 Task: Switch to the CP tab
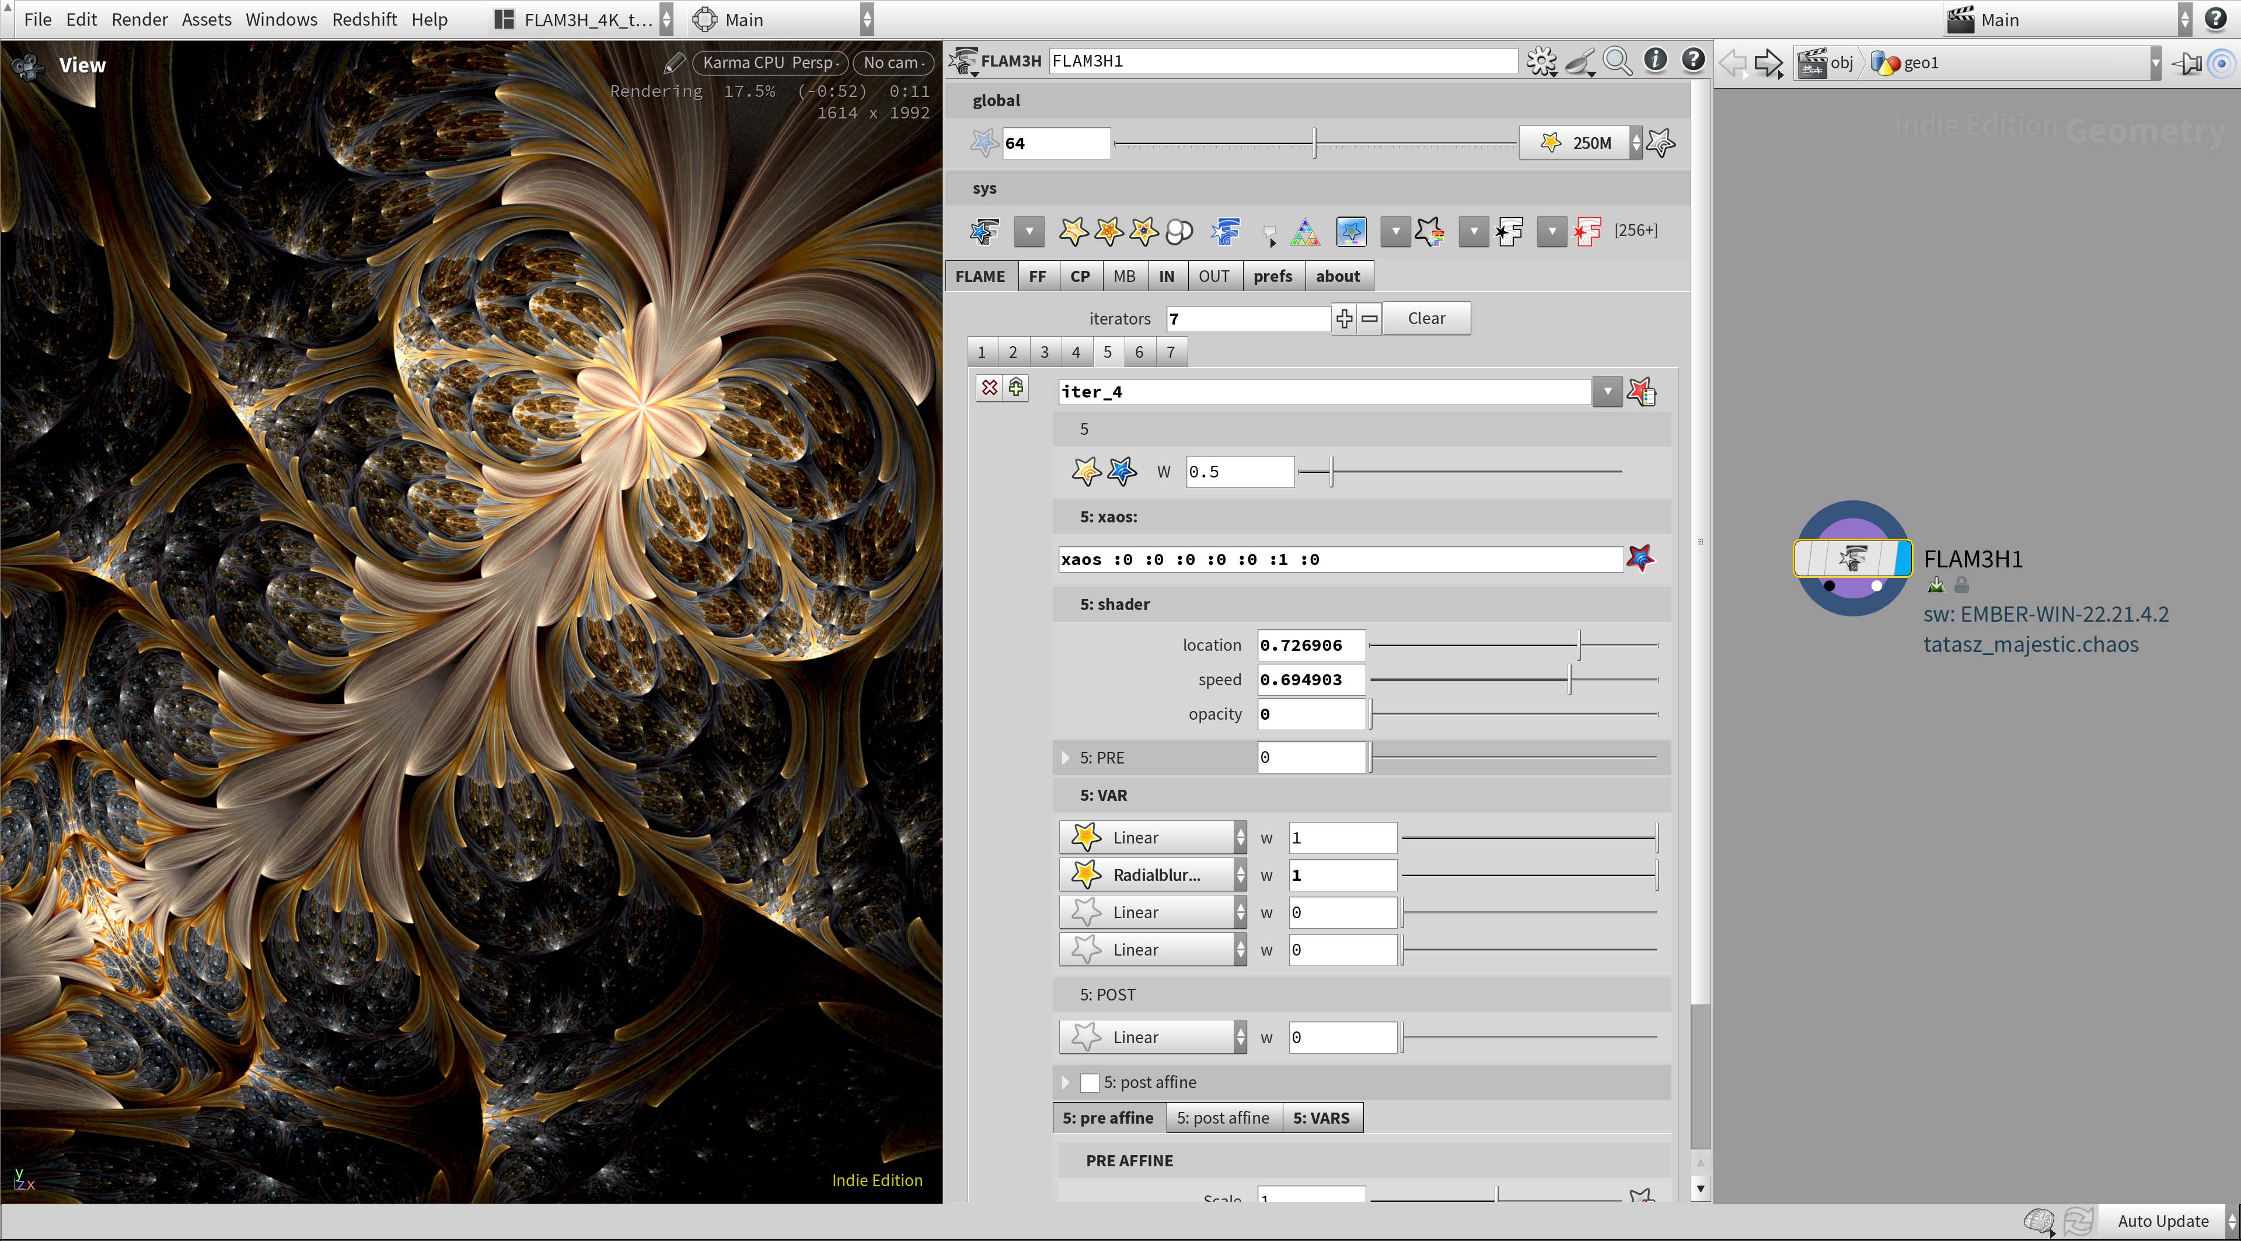[1080, 276]
